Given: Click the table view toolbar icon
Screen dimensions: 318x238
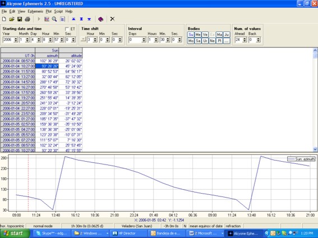Looking at the screenshot, I should tap(62, 19).
